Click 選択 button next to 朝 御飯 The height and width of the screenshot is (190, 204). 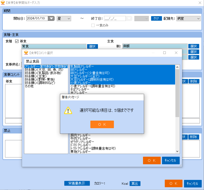(x=194, y=46)
